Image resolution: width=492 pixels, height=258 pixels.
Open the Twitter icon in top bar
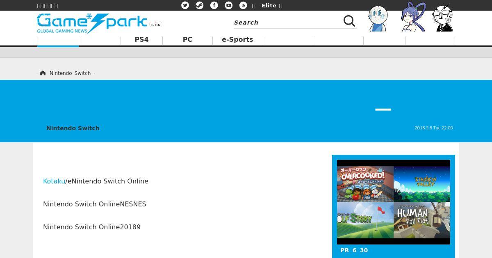pyautogui.click(x=185, y=5)
